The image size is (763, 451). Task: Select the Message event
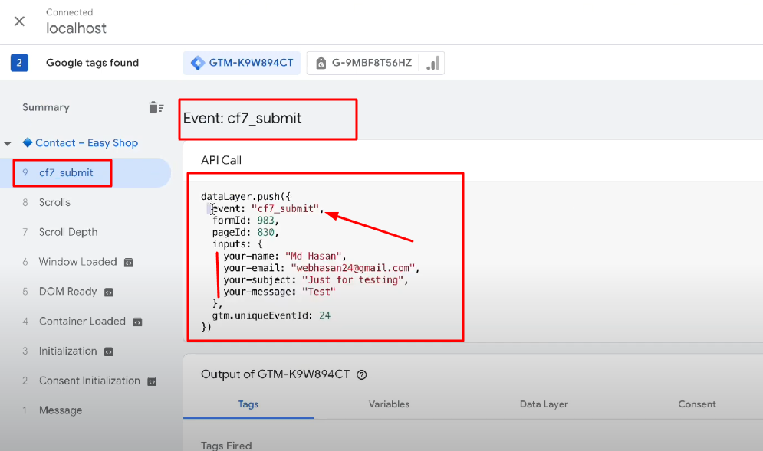coord(61,410)
